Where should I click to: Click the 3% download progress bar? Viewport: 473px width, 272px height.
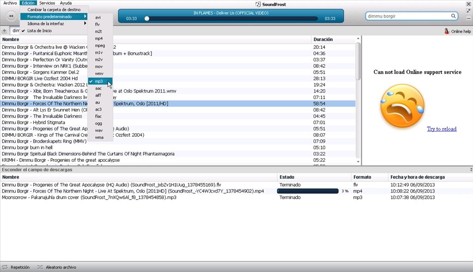[308, 191]
